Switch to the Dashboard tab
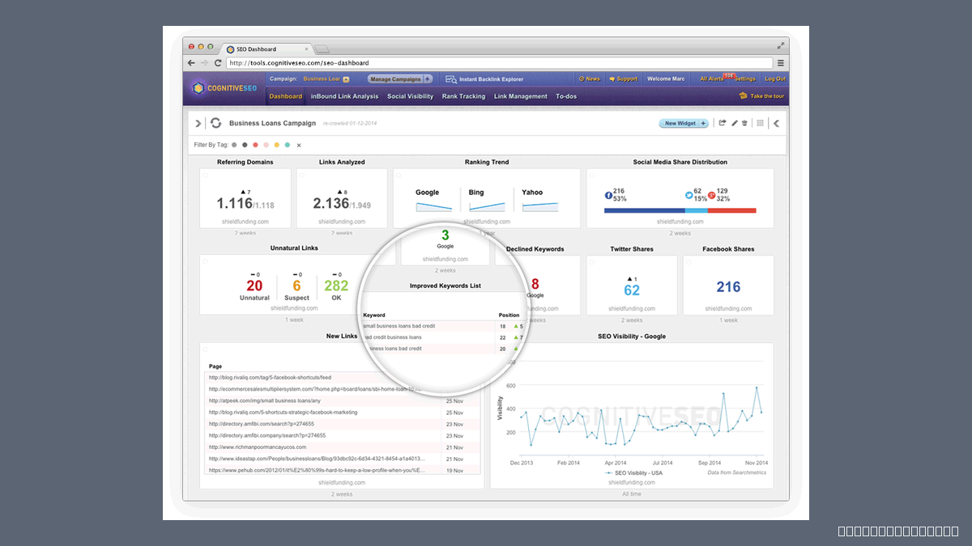972x546 pixels. click(x=285, y=96)
